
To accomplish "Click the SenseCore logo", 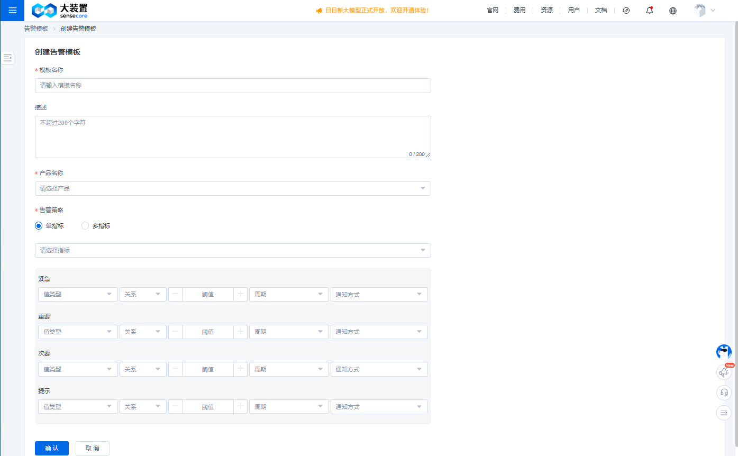I will click(60, 10).
